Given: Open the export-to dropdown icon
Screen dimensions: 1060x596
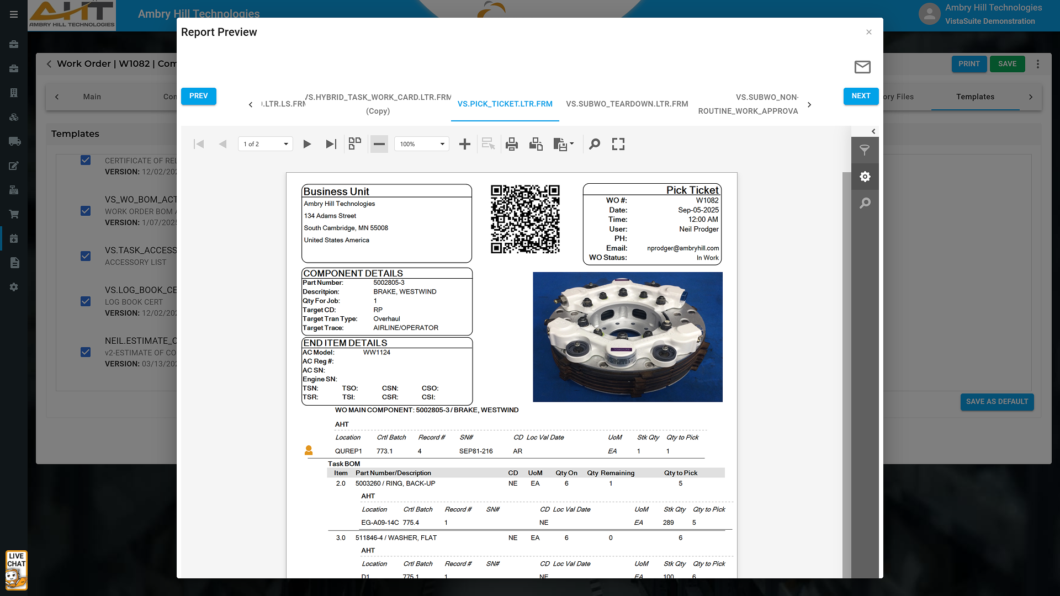Looking at the screenshot, I should click(x=564, y=144).
